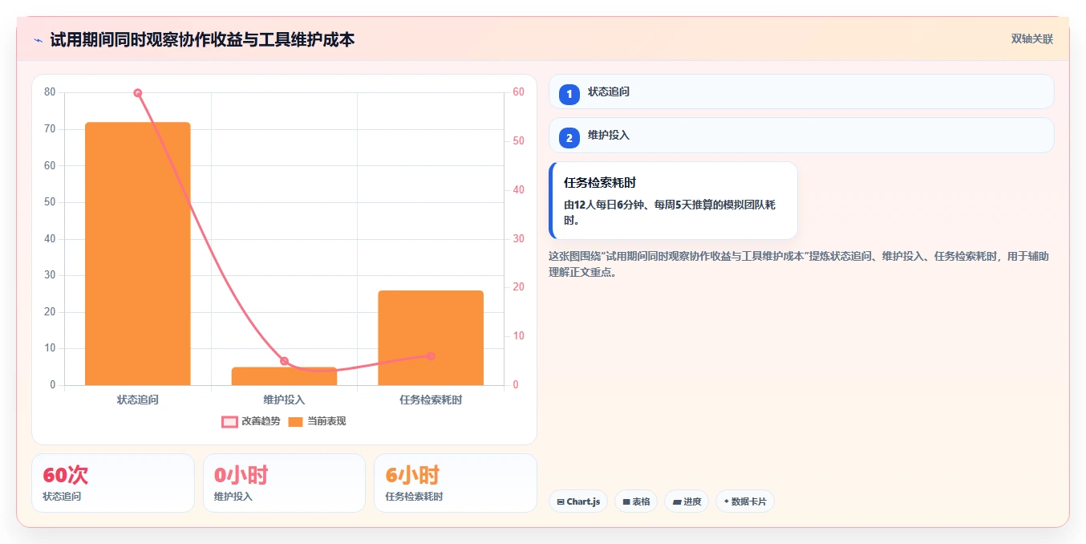
Task: Select step 1 状态追问 item
Action: [x=801, y=92]
